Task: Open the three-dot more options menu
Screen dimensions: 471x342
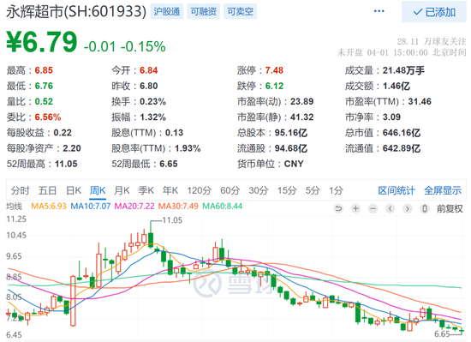Action: click(x=379, y=11)
